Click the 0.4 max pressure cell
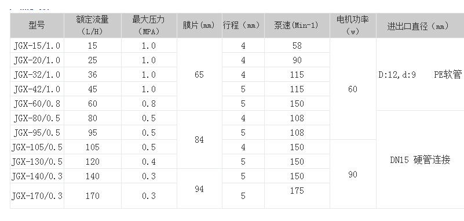 [x=149, y=161]
